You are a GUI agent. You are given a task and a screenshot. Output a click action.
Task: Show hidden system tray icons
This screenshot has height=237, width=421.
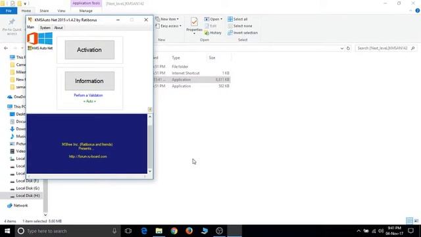point(359,231)
